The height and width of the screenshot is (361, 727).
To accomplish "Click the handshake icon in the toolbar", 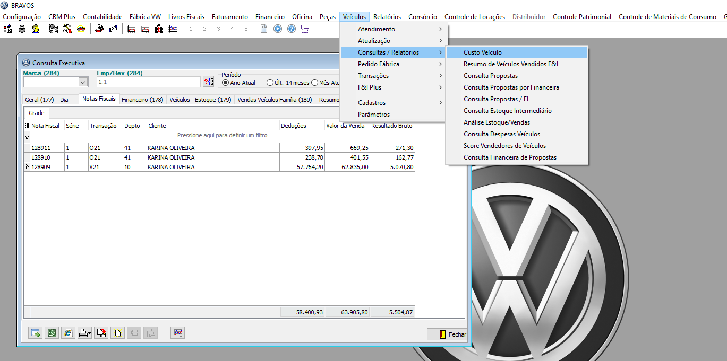I will tap(113, 29).
